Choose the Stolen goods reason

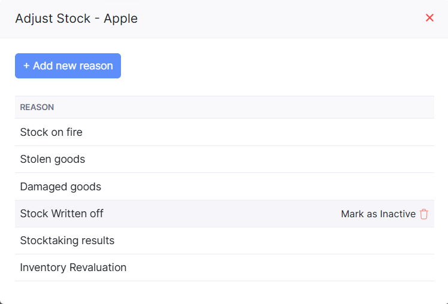click(x=53, y=159)
